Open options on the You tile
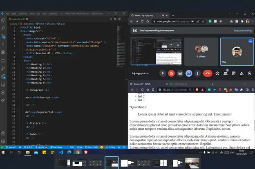This screenshot has height=169, width=255. [x=251, y=41]
